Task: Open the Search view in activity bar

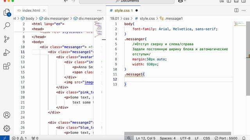Action: tap(7, 26)
